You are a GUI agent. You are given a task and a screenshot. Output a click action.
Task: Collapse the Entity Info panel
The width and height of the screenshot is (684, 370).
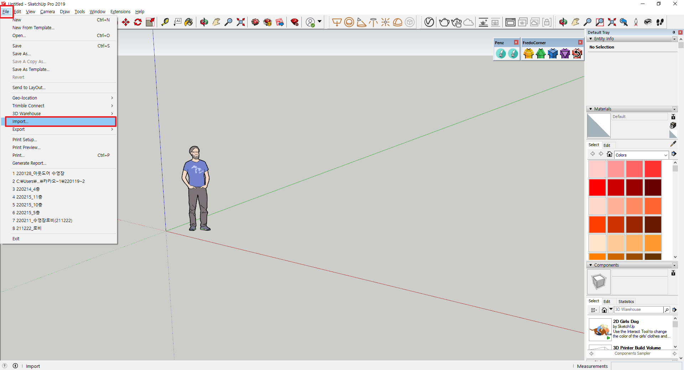(591, 39)
